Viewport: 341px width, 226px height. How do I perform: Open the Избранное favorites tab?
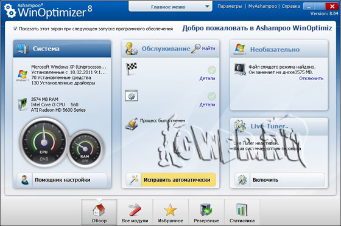(x=170, y=211)
